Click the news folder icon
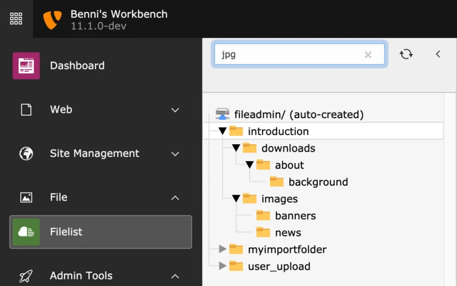457x286 pixels. 263,232
